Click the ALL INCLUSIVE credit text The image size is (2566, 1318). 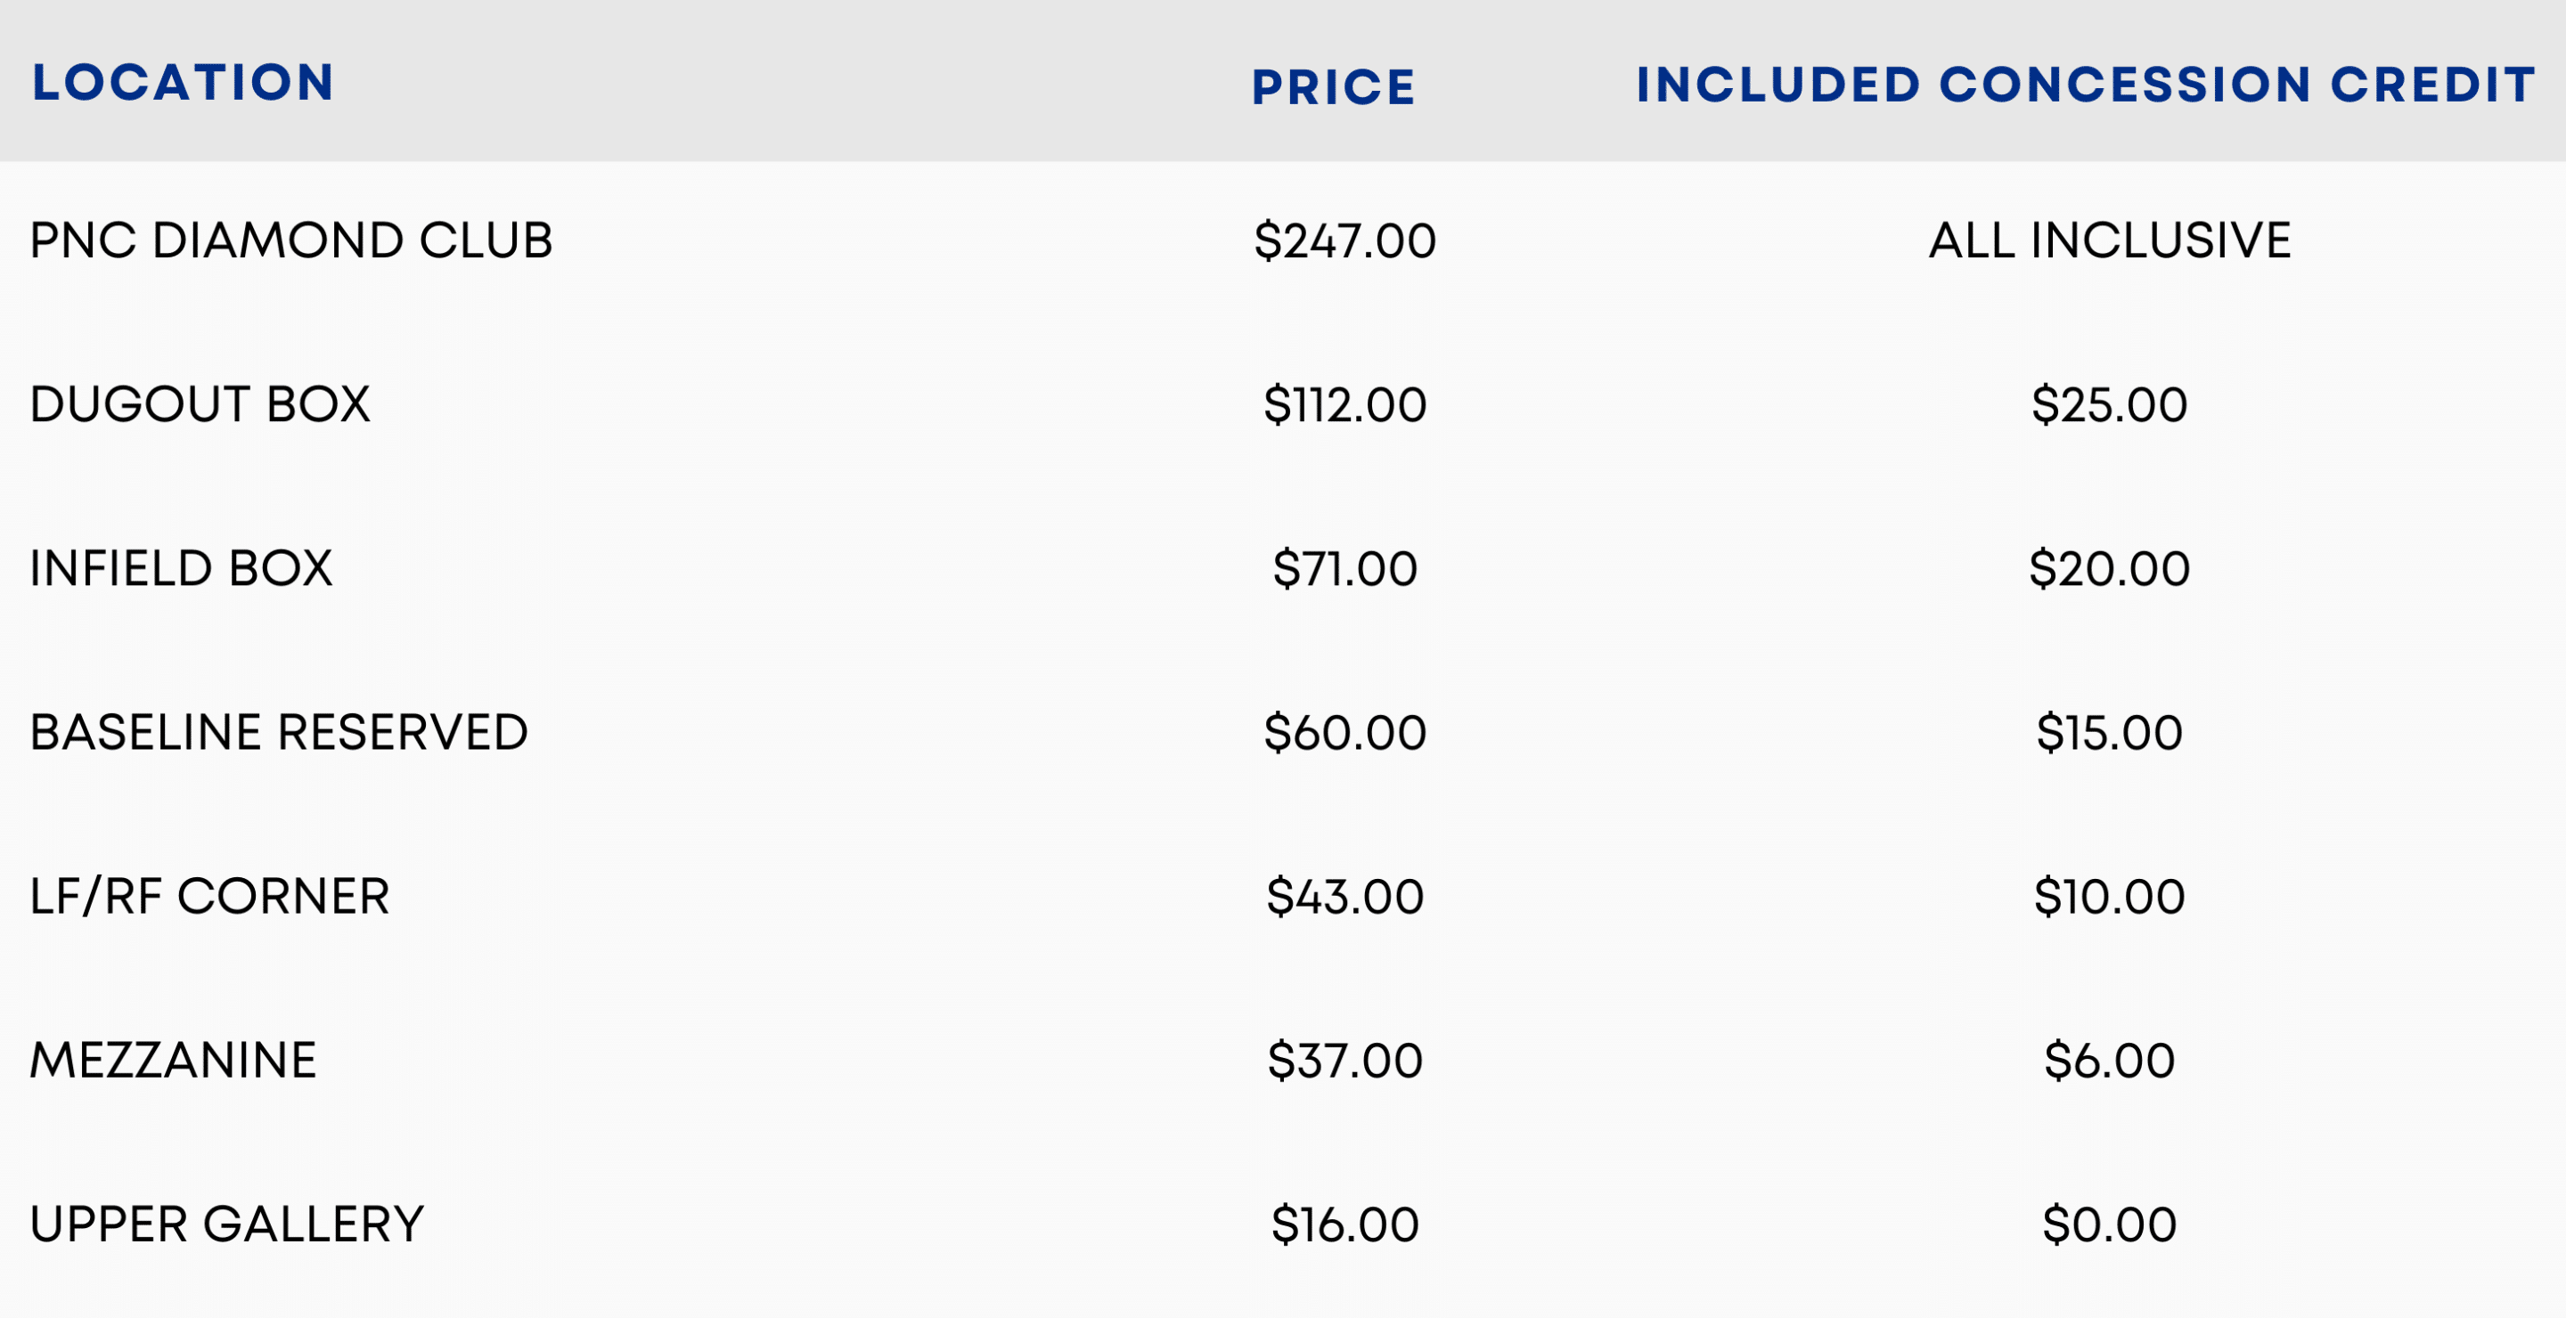[x=2109, y=241]
